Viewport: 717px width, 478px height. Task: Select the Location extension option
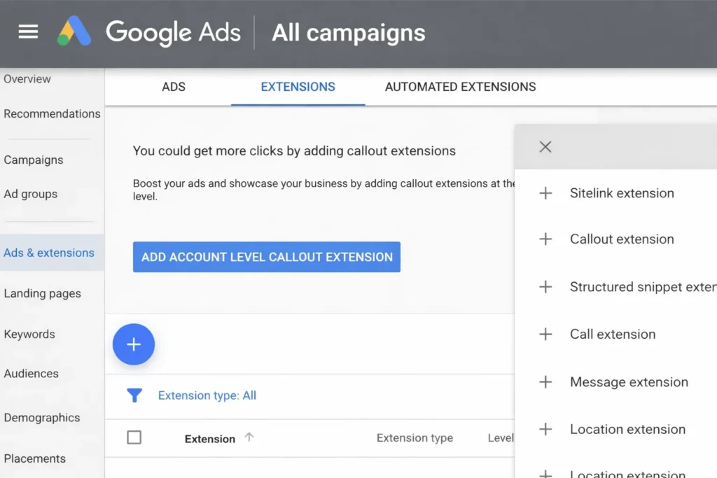pos(627,429)
